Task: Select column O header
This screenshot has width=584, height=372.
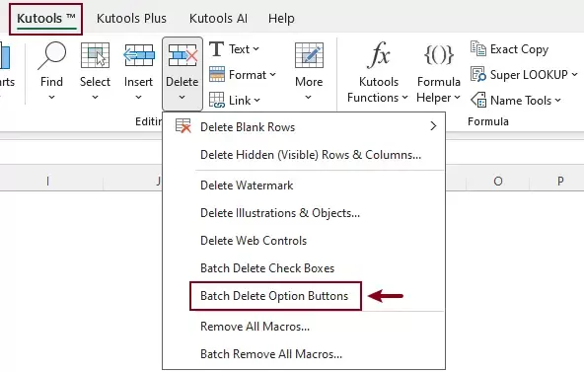Action: click(x=497, y=181)
